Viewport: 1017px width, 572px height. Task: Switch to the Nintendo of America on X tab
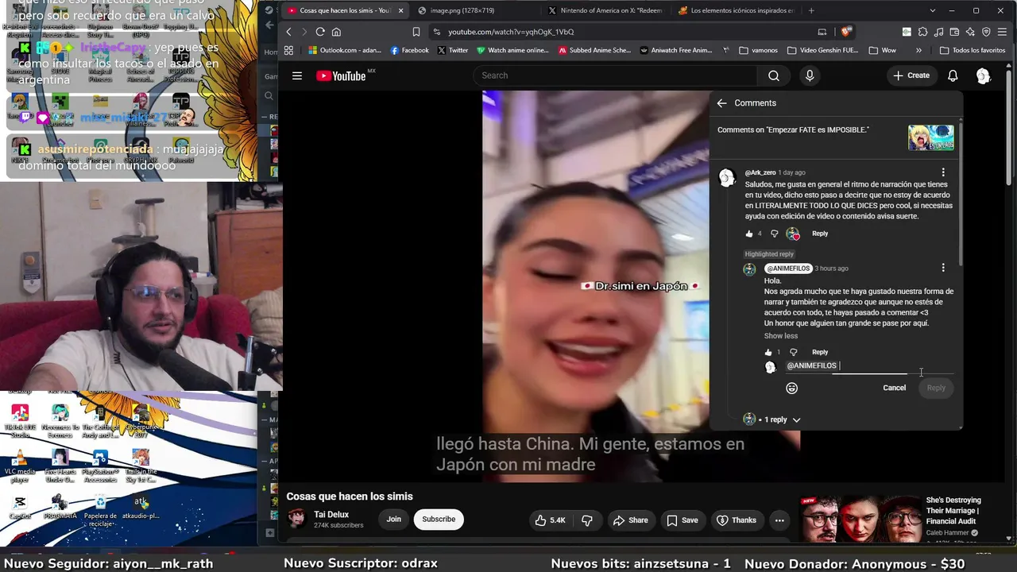(x=605, y=10)
